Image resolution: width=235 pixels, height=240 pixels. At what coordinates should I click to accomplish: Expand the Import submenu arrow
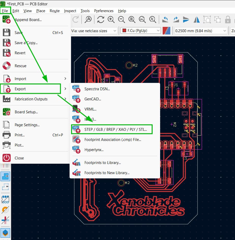point(65,79)
